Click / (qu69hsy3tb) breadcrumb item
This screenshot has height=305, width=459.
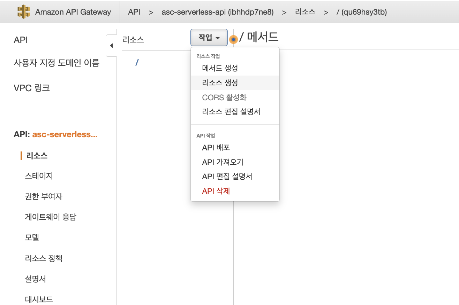[362, 12]
